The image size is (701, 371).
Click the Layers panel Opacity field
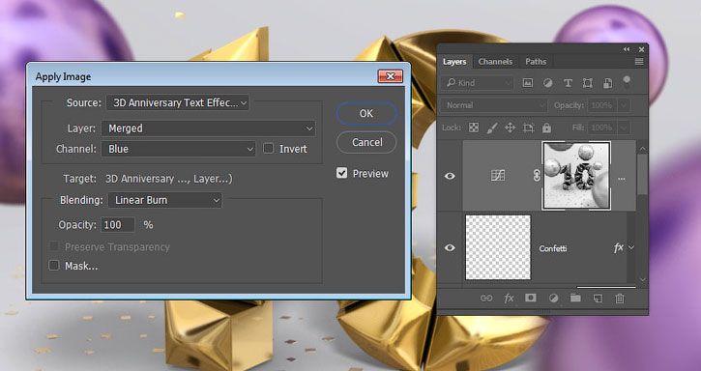point(602,105)
